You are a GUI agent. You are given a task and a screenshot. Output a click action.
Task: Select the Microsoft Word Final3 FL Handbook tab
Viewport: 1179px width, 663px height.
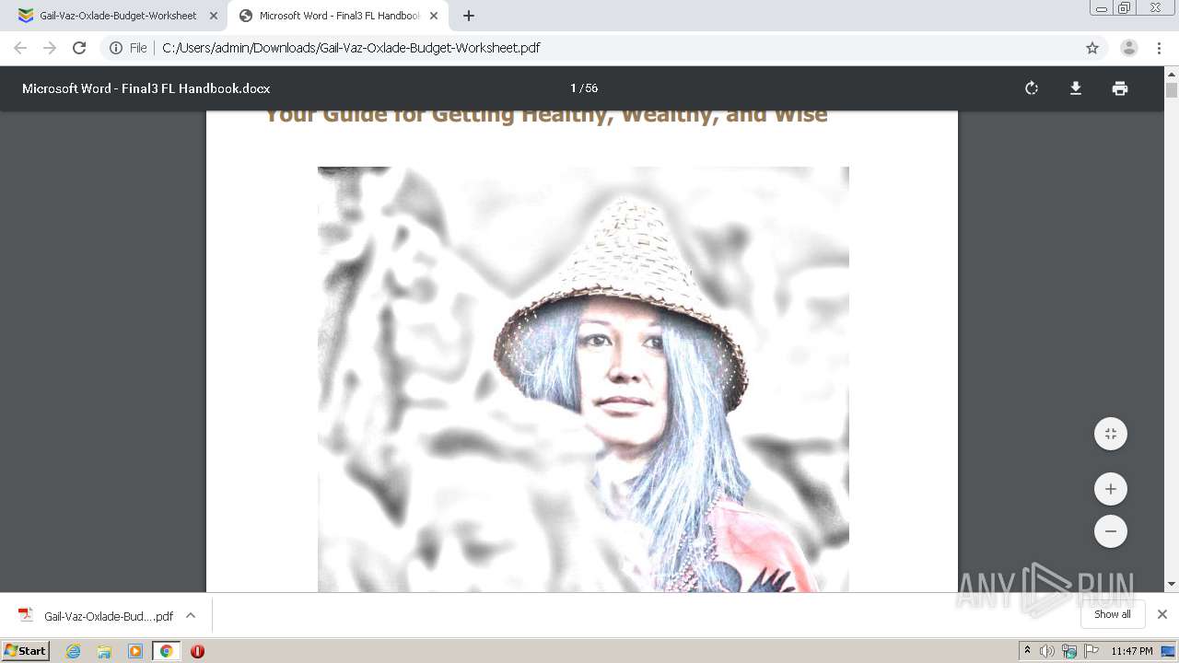(x=338, y=16)
